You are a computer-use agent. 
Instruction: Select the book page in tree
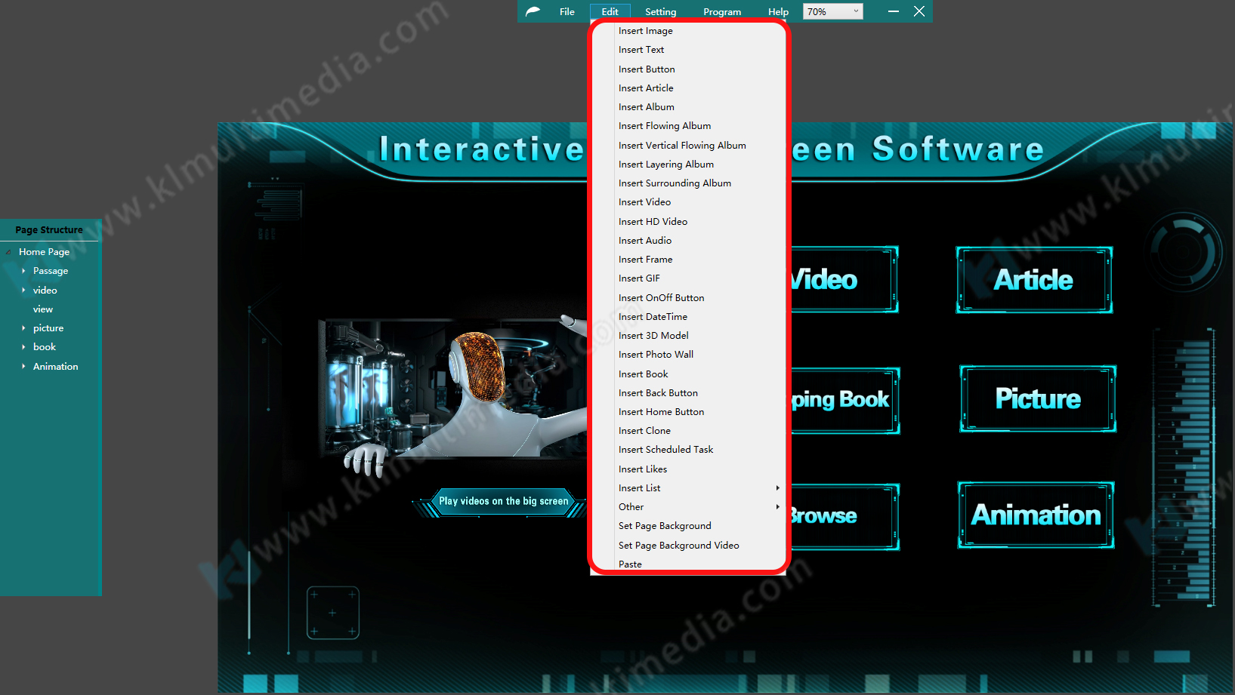point(45,347)
